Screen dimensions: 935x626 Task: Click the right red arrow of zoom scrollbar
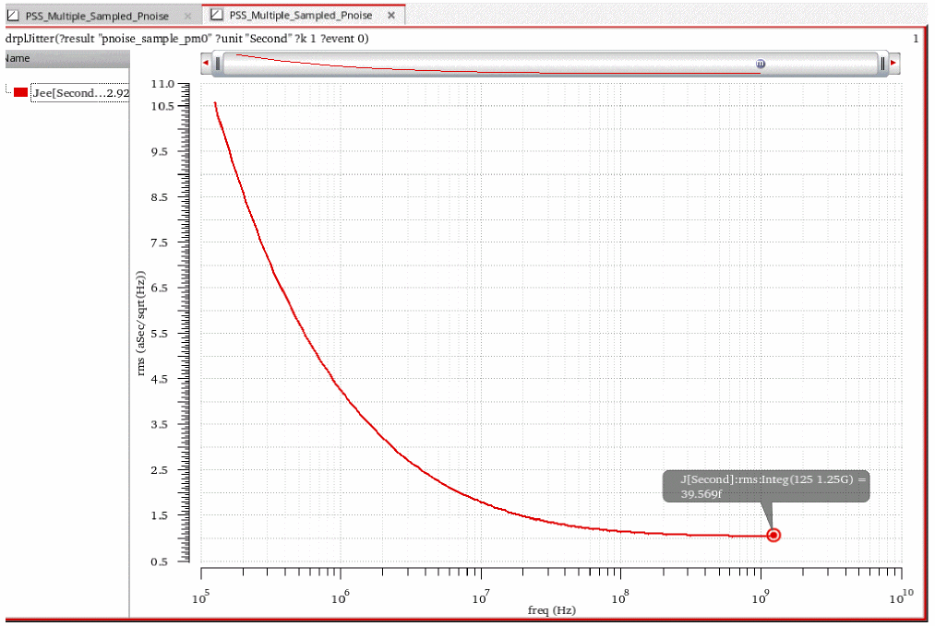click(893, 64)
